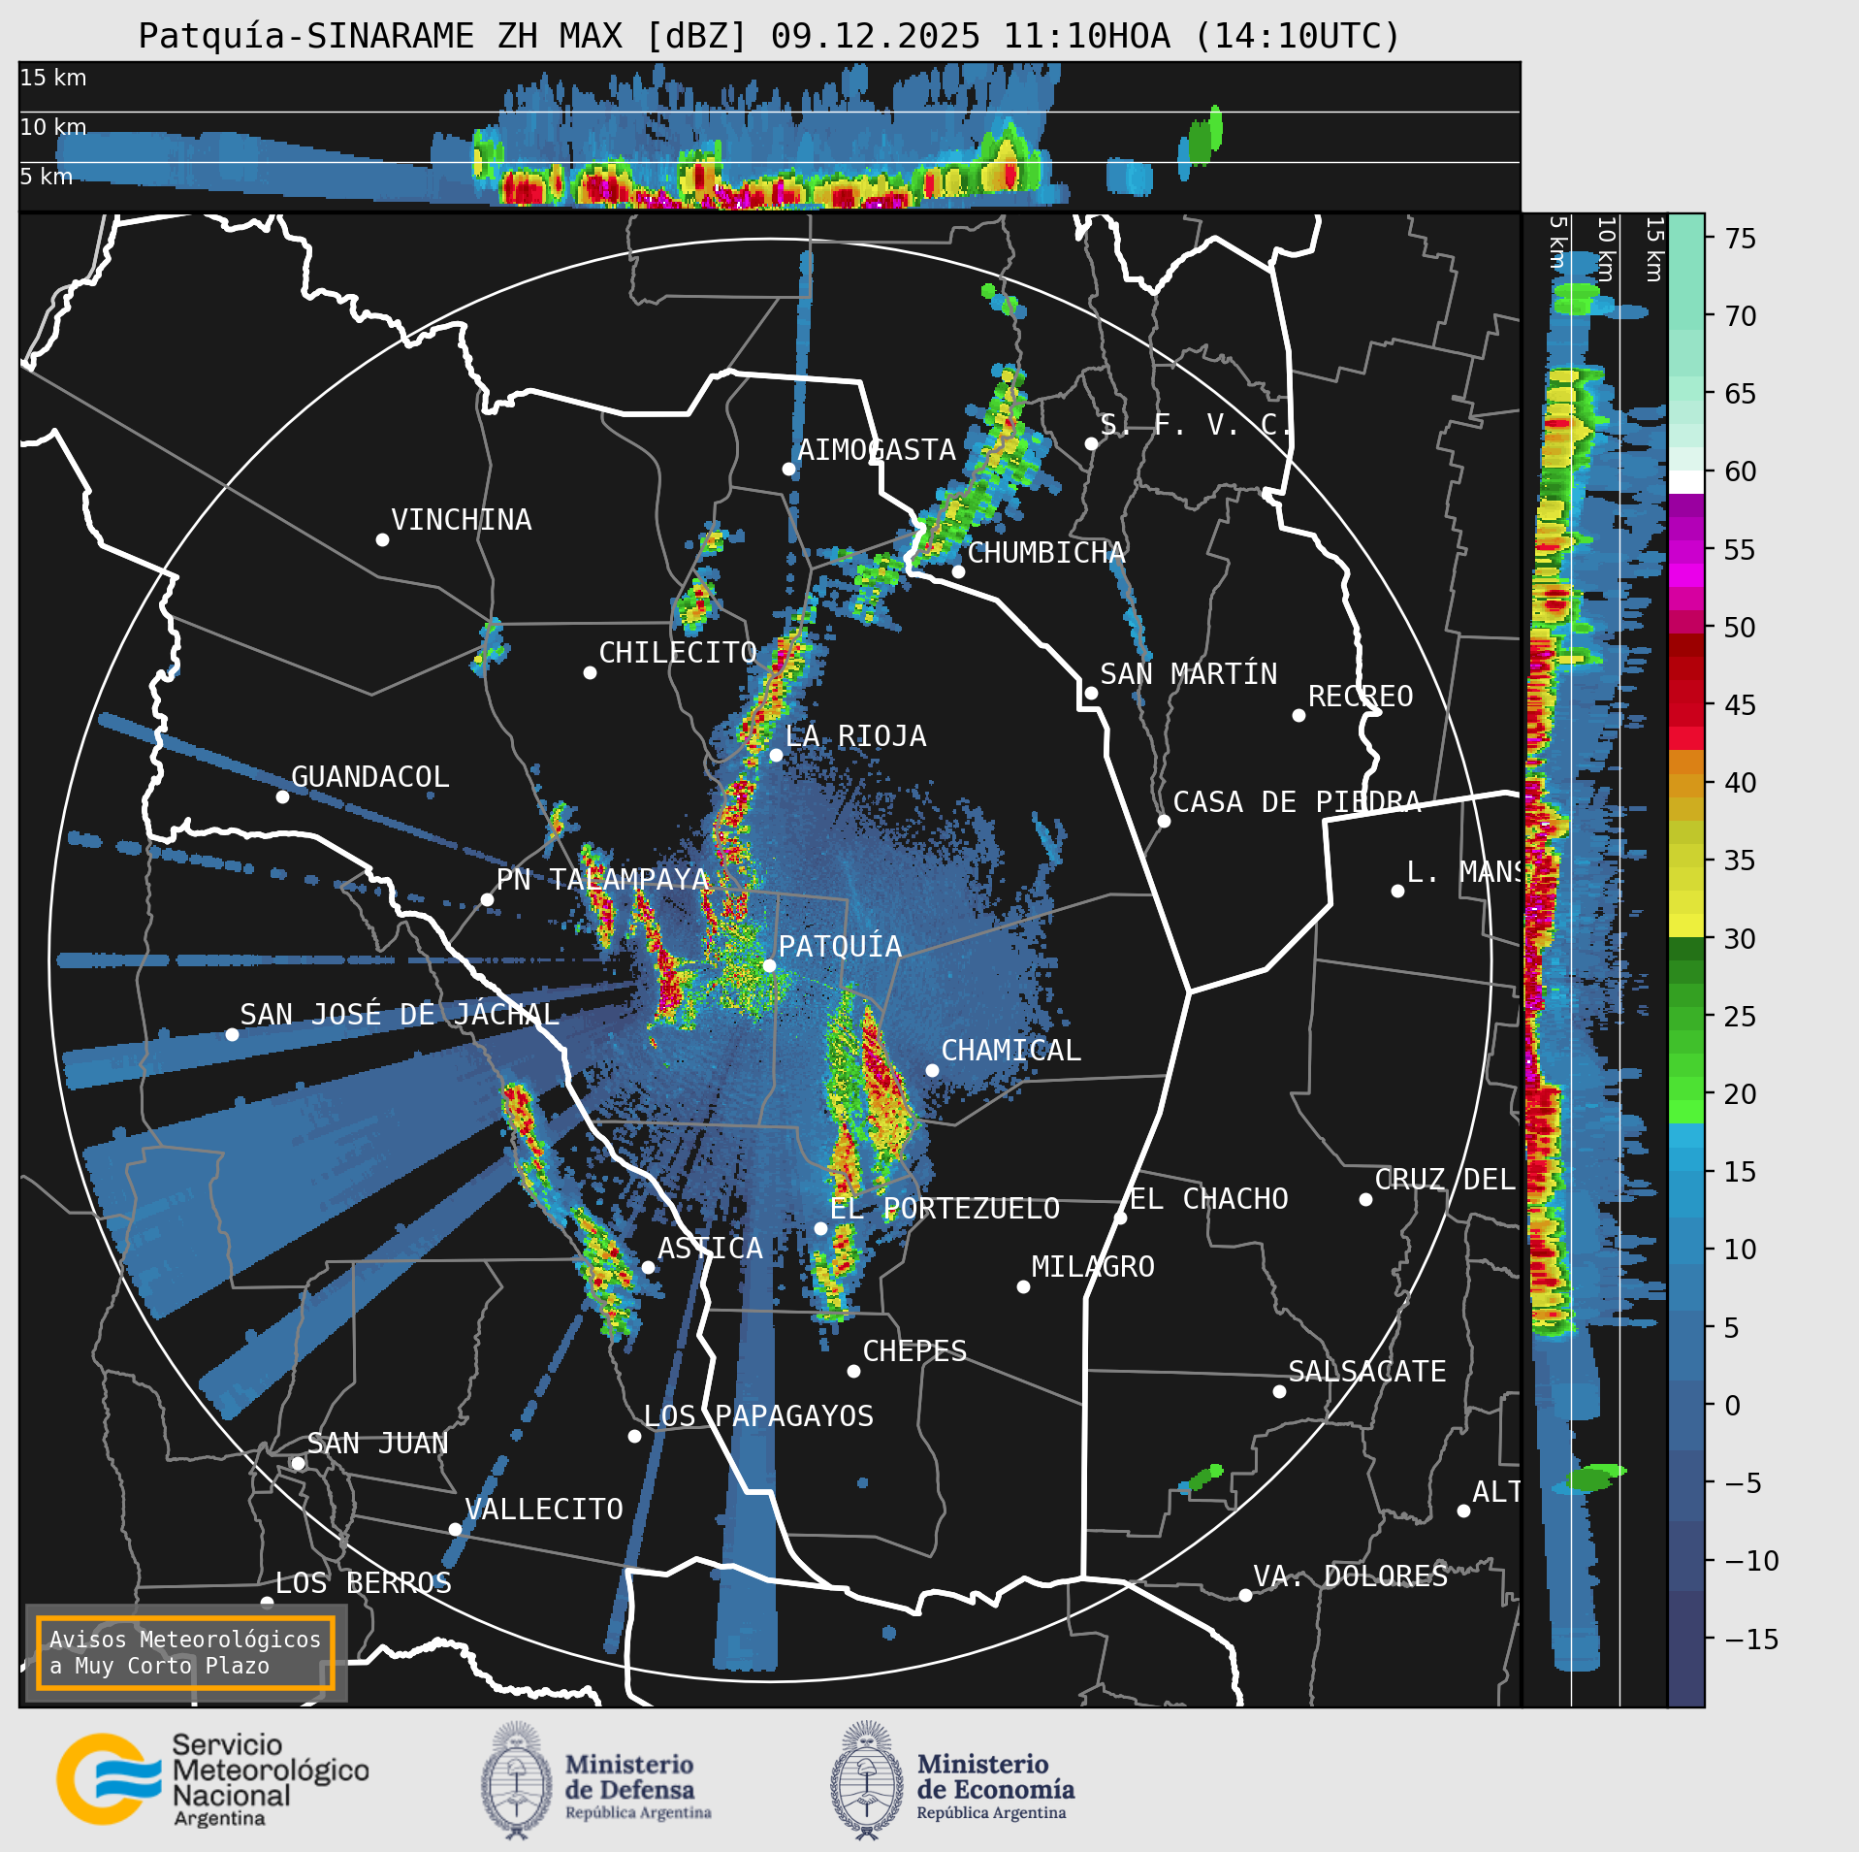Click the "VA. DOLORES" label

point(1351,1576)
